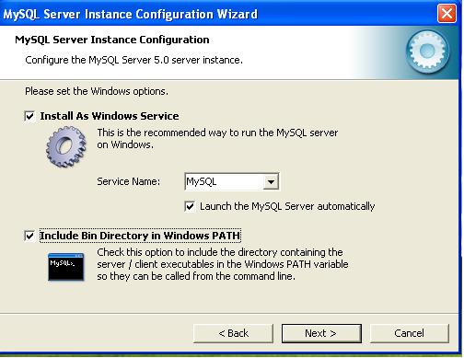464x358 pixels.
Task: Cancel the configuration wizard
Action: coord(410,333)
